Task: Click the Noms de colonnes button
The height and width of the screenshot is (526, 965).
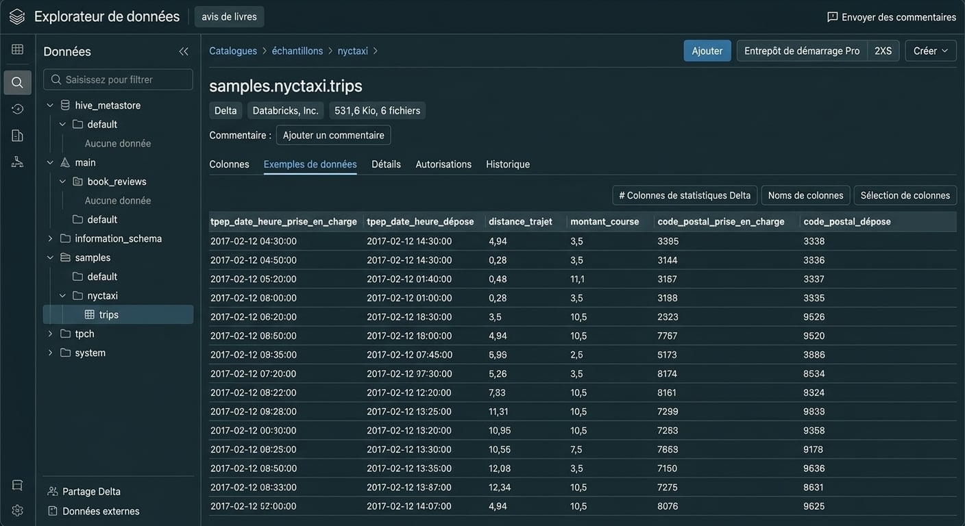Action: [805, 195]
